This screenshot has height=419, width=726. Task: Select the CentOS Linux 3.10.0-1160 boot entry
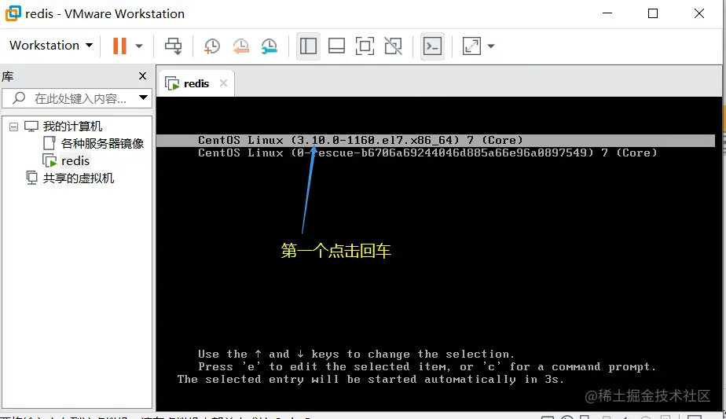pyautogui.click(x=435, y=140)
